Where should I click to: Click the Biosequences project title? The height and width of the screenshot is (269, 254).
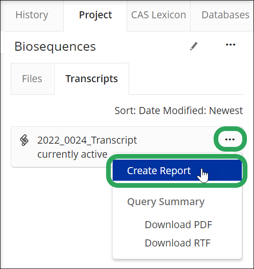55,46
